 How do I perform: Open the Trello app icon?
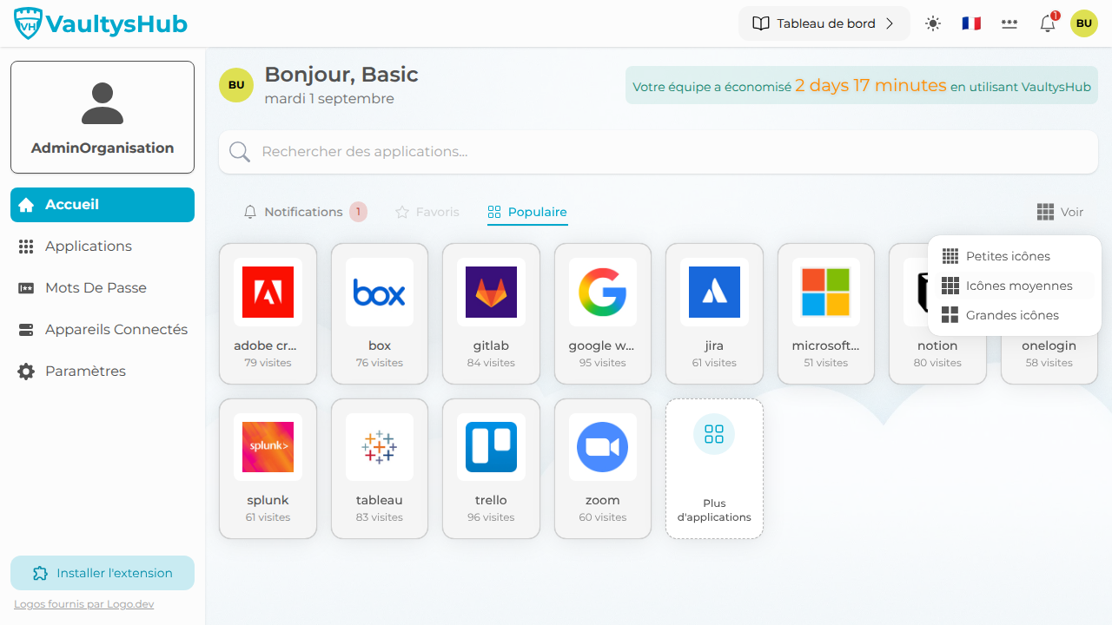point(491,447)
